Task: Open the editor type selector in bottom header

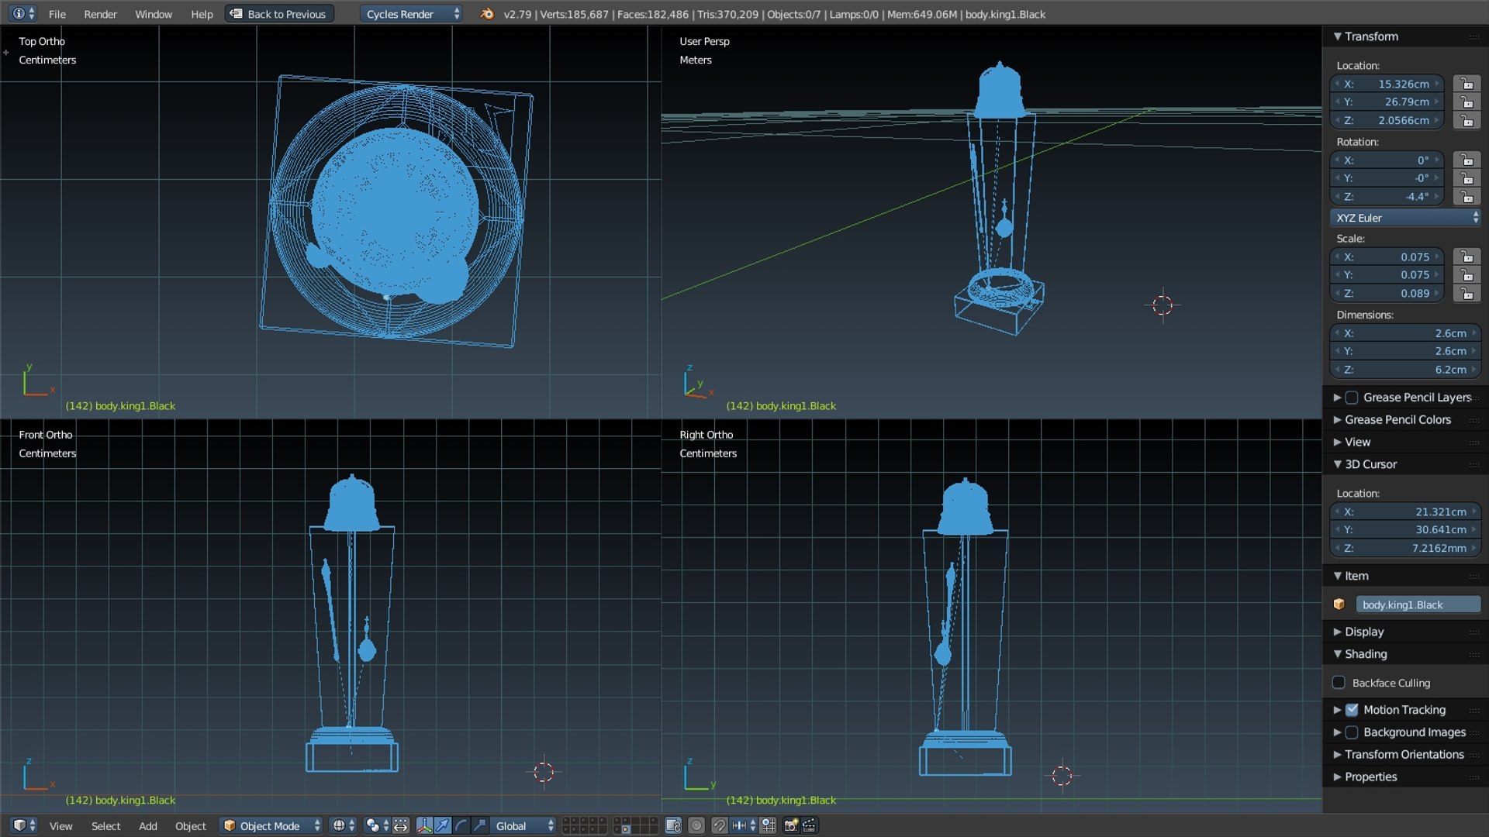Action: click(24, 825)
